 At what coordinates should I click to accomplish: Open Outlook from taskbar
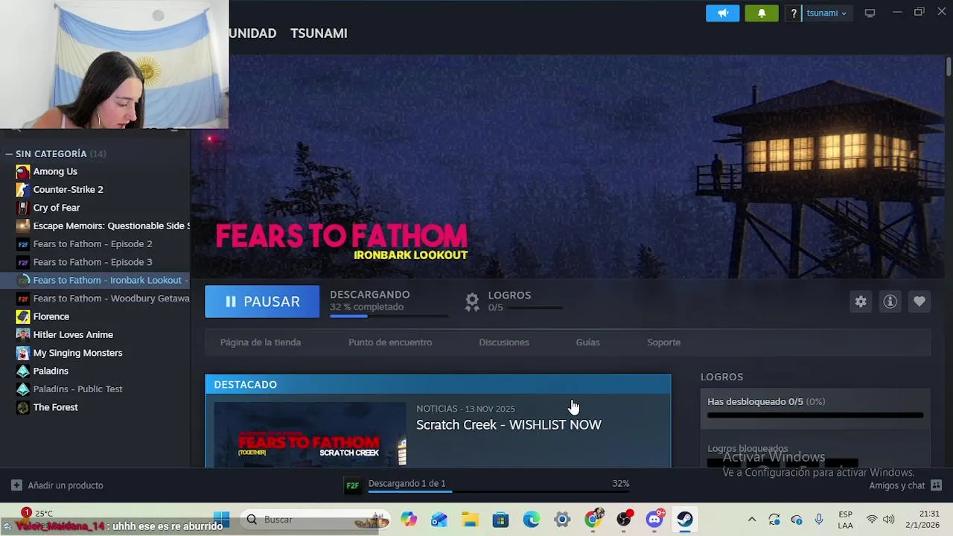pos(439,519)
